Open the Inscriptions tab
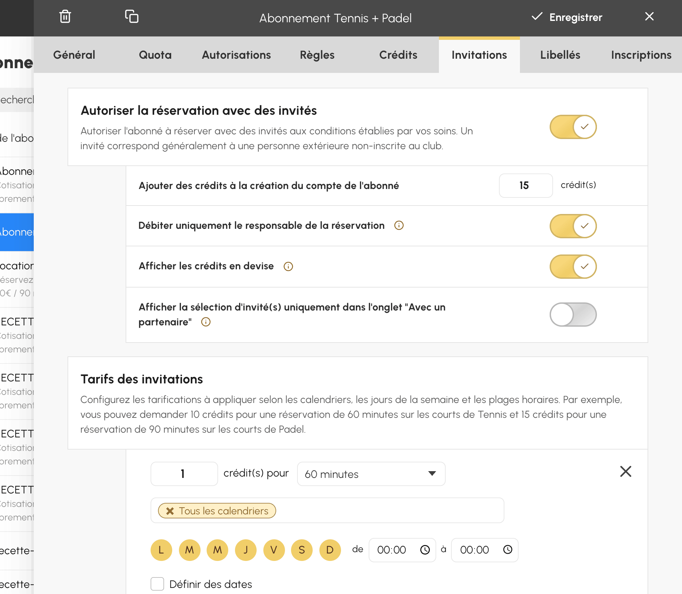This screenshot has width=682, height=594. click(641, 55)
